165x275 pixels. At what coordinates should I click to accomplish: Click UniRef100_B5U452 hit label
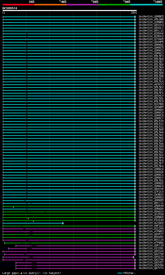point(151,237)
